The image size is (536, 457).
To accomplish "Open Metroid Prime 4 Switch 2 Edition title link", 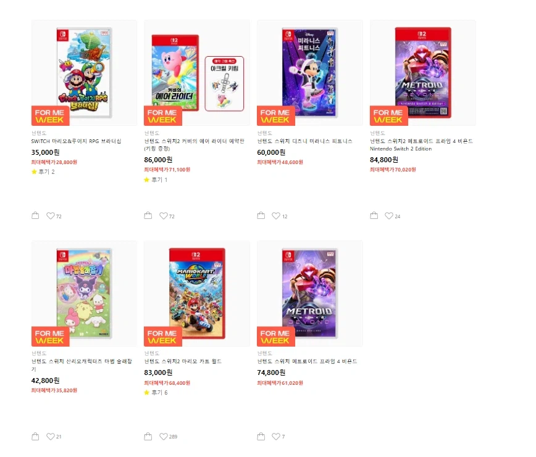I will pos(421,145).
